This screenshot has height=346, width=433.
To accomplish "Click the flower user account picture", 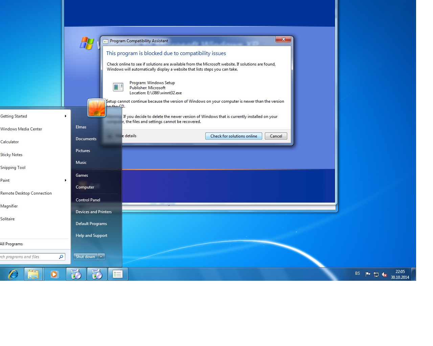I will pos(96,108).
